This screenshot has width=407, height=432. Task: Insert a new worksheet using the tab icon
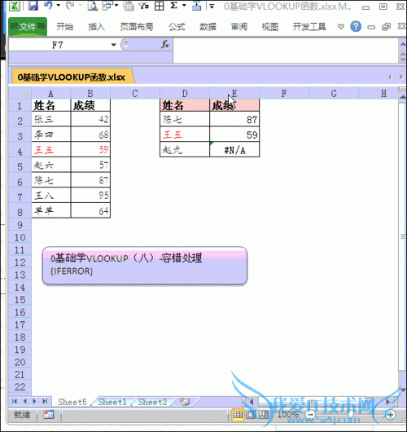pyautogui.click(x=186, y=402)
